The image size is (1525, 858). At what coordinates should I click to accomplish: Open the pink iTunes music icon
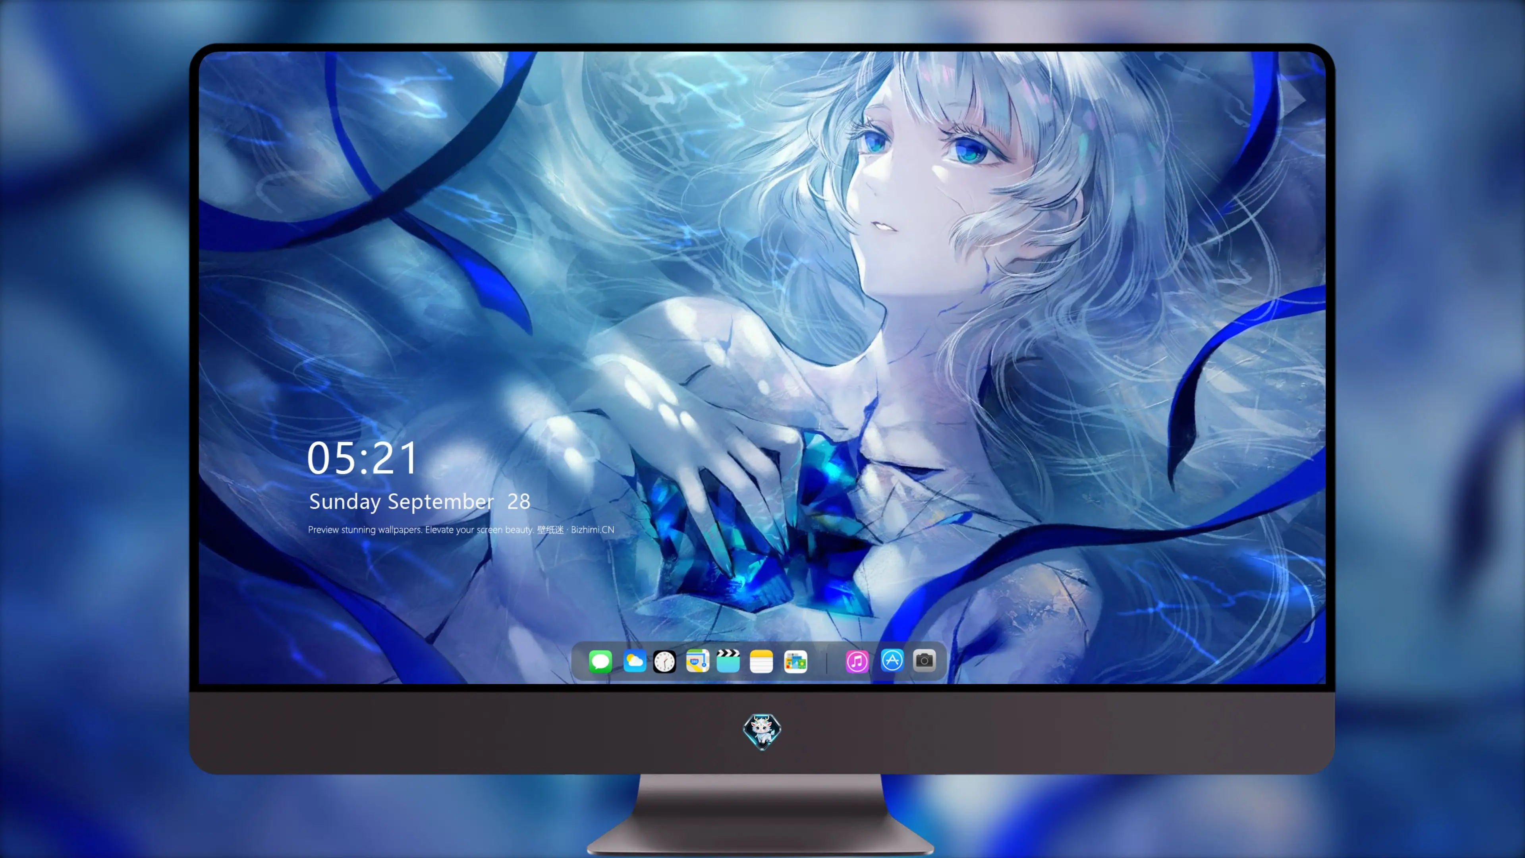857,661
